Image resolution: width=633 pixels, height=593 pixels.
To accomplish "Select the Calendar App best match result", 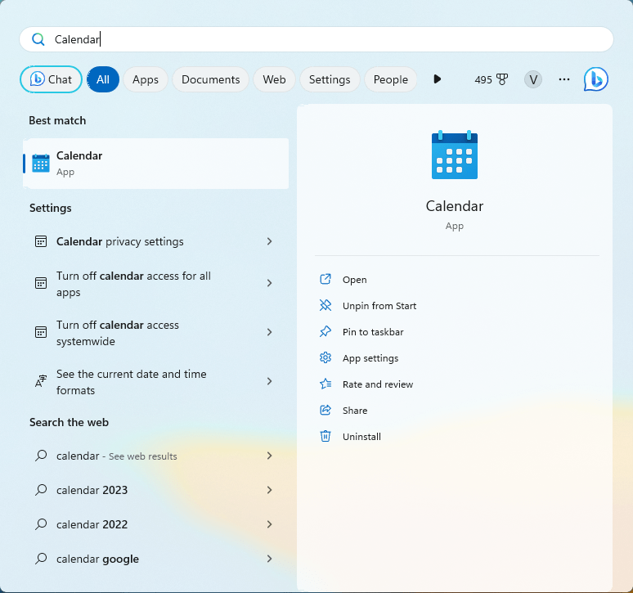I will click(x=156, y=164).
